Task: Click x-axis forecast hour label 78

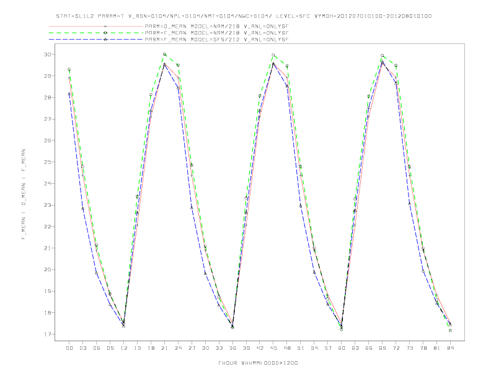Action: tap(423, 348)
